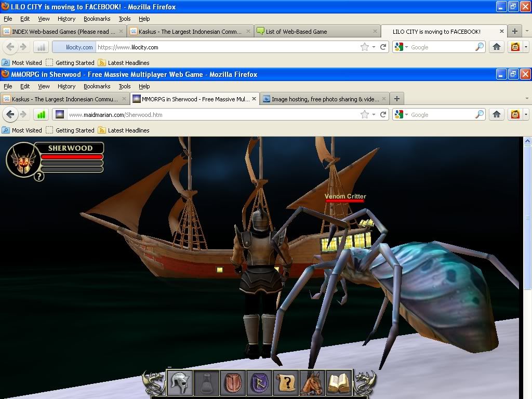Viewport: 532px width, 399px height.
Task: Reload the Sherwood game page
Action: coord(383,115)
